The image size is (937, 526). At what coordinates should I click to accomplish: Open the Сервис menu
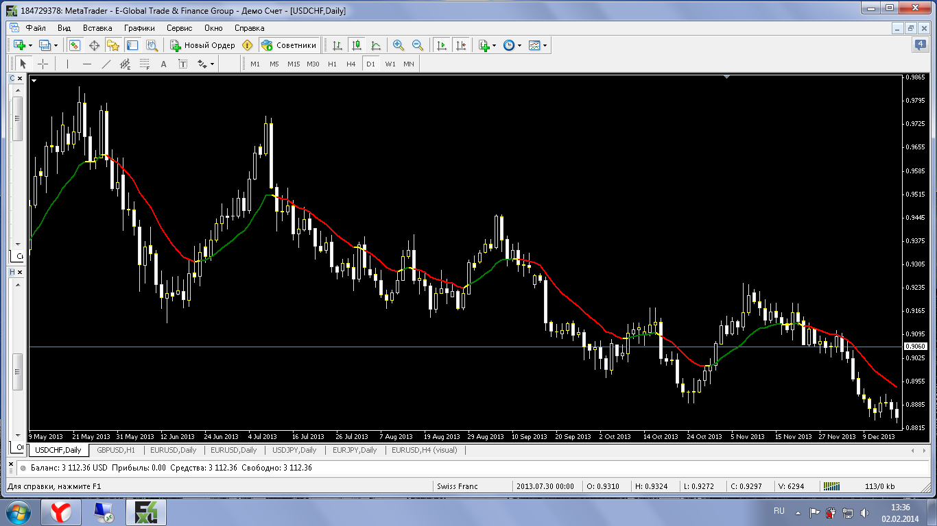point(180,28)
